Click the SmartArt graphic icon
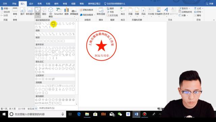The height and width of the screenshot is (122, 216). point(58,11)
